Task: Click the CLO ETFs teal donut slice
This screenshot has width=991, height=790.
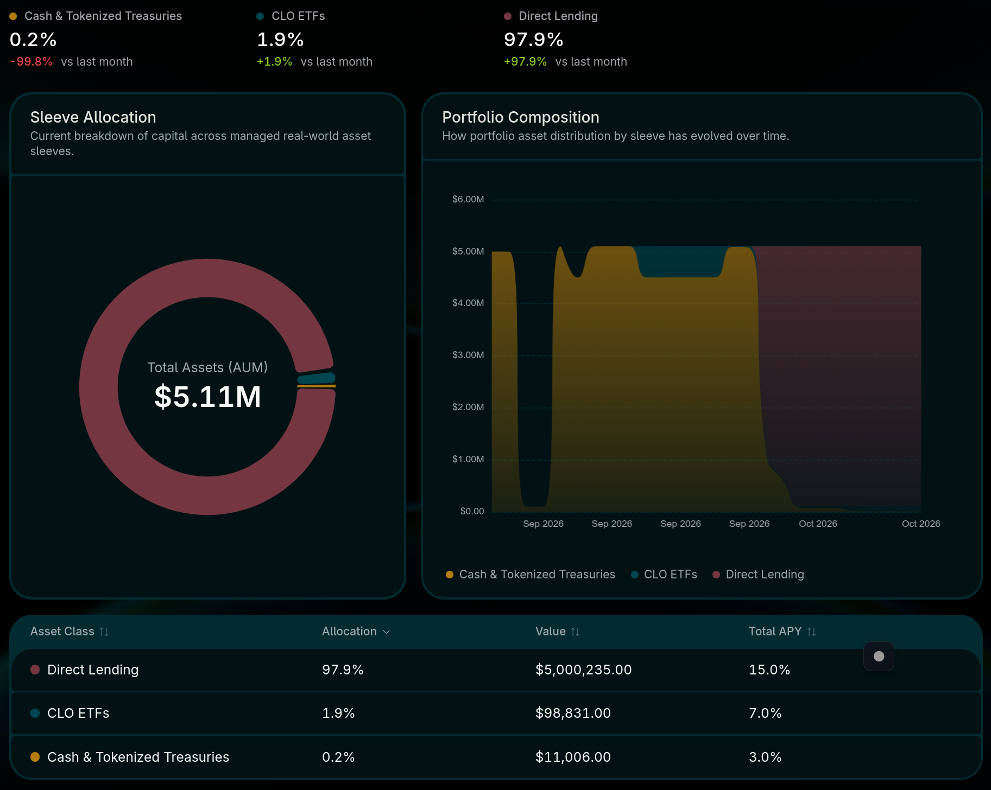Action: (x=317, y=378)
